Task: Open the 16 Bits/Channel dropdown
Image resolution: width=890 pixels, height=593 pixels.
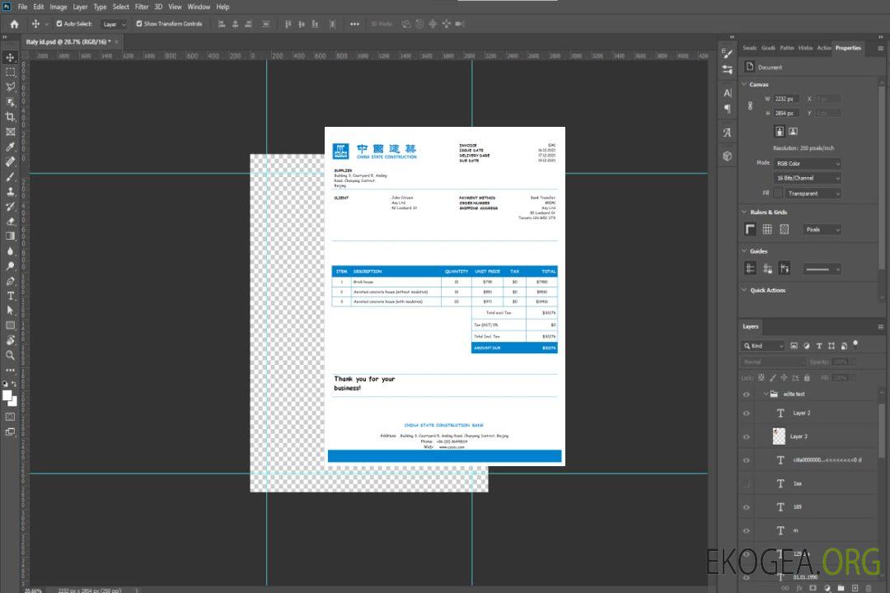Action: tap(807, 178)
